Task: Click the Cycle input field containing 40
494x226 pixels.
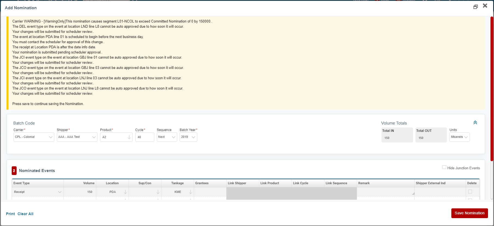Action: point(145,137)
